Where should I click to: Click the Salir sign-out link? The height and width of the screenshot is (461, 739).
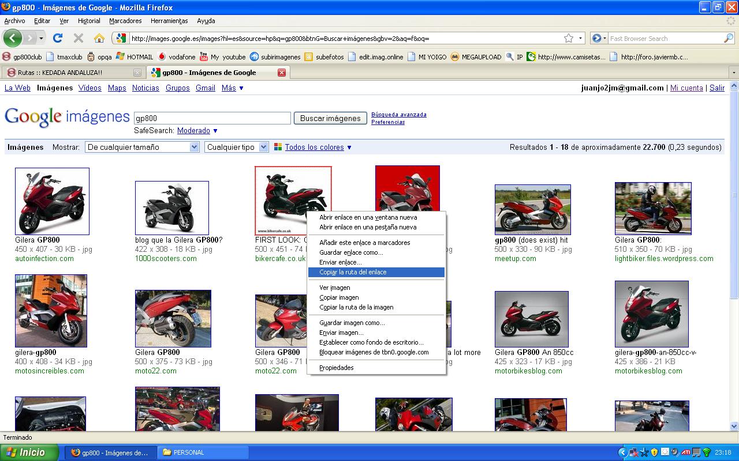point(717,88)
